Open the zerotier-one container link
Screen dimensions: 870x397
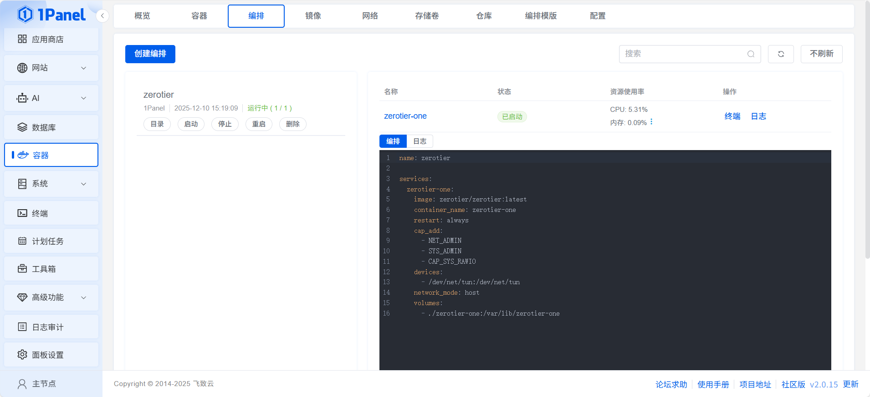[405, 116]
